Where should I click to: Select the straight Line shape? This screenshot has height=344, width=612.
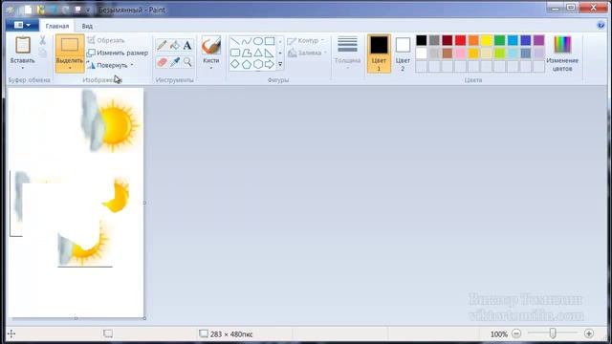point(234,41)
